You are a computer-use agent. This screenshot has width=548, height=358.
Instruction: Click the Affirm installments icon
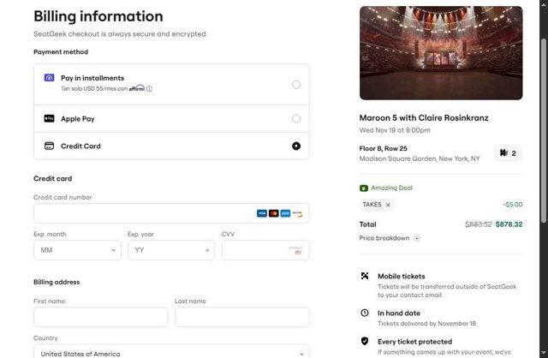(49, 78)
